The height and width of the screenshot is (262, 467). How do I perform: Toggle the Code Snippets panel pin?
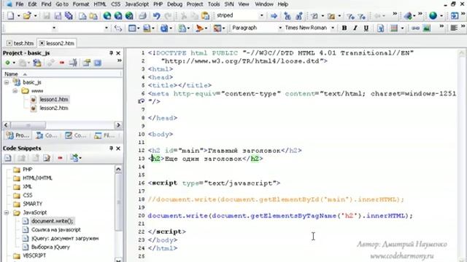(x=111, y=148)
